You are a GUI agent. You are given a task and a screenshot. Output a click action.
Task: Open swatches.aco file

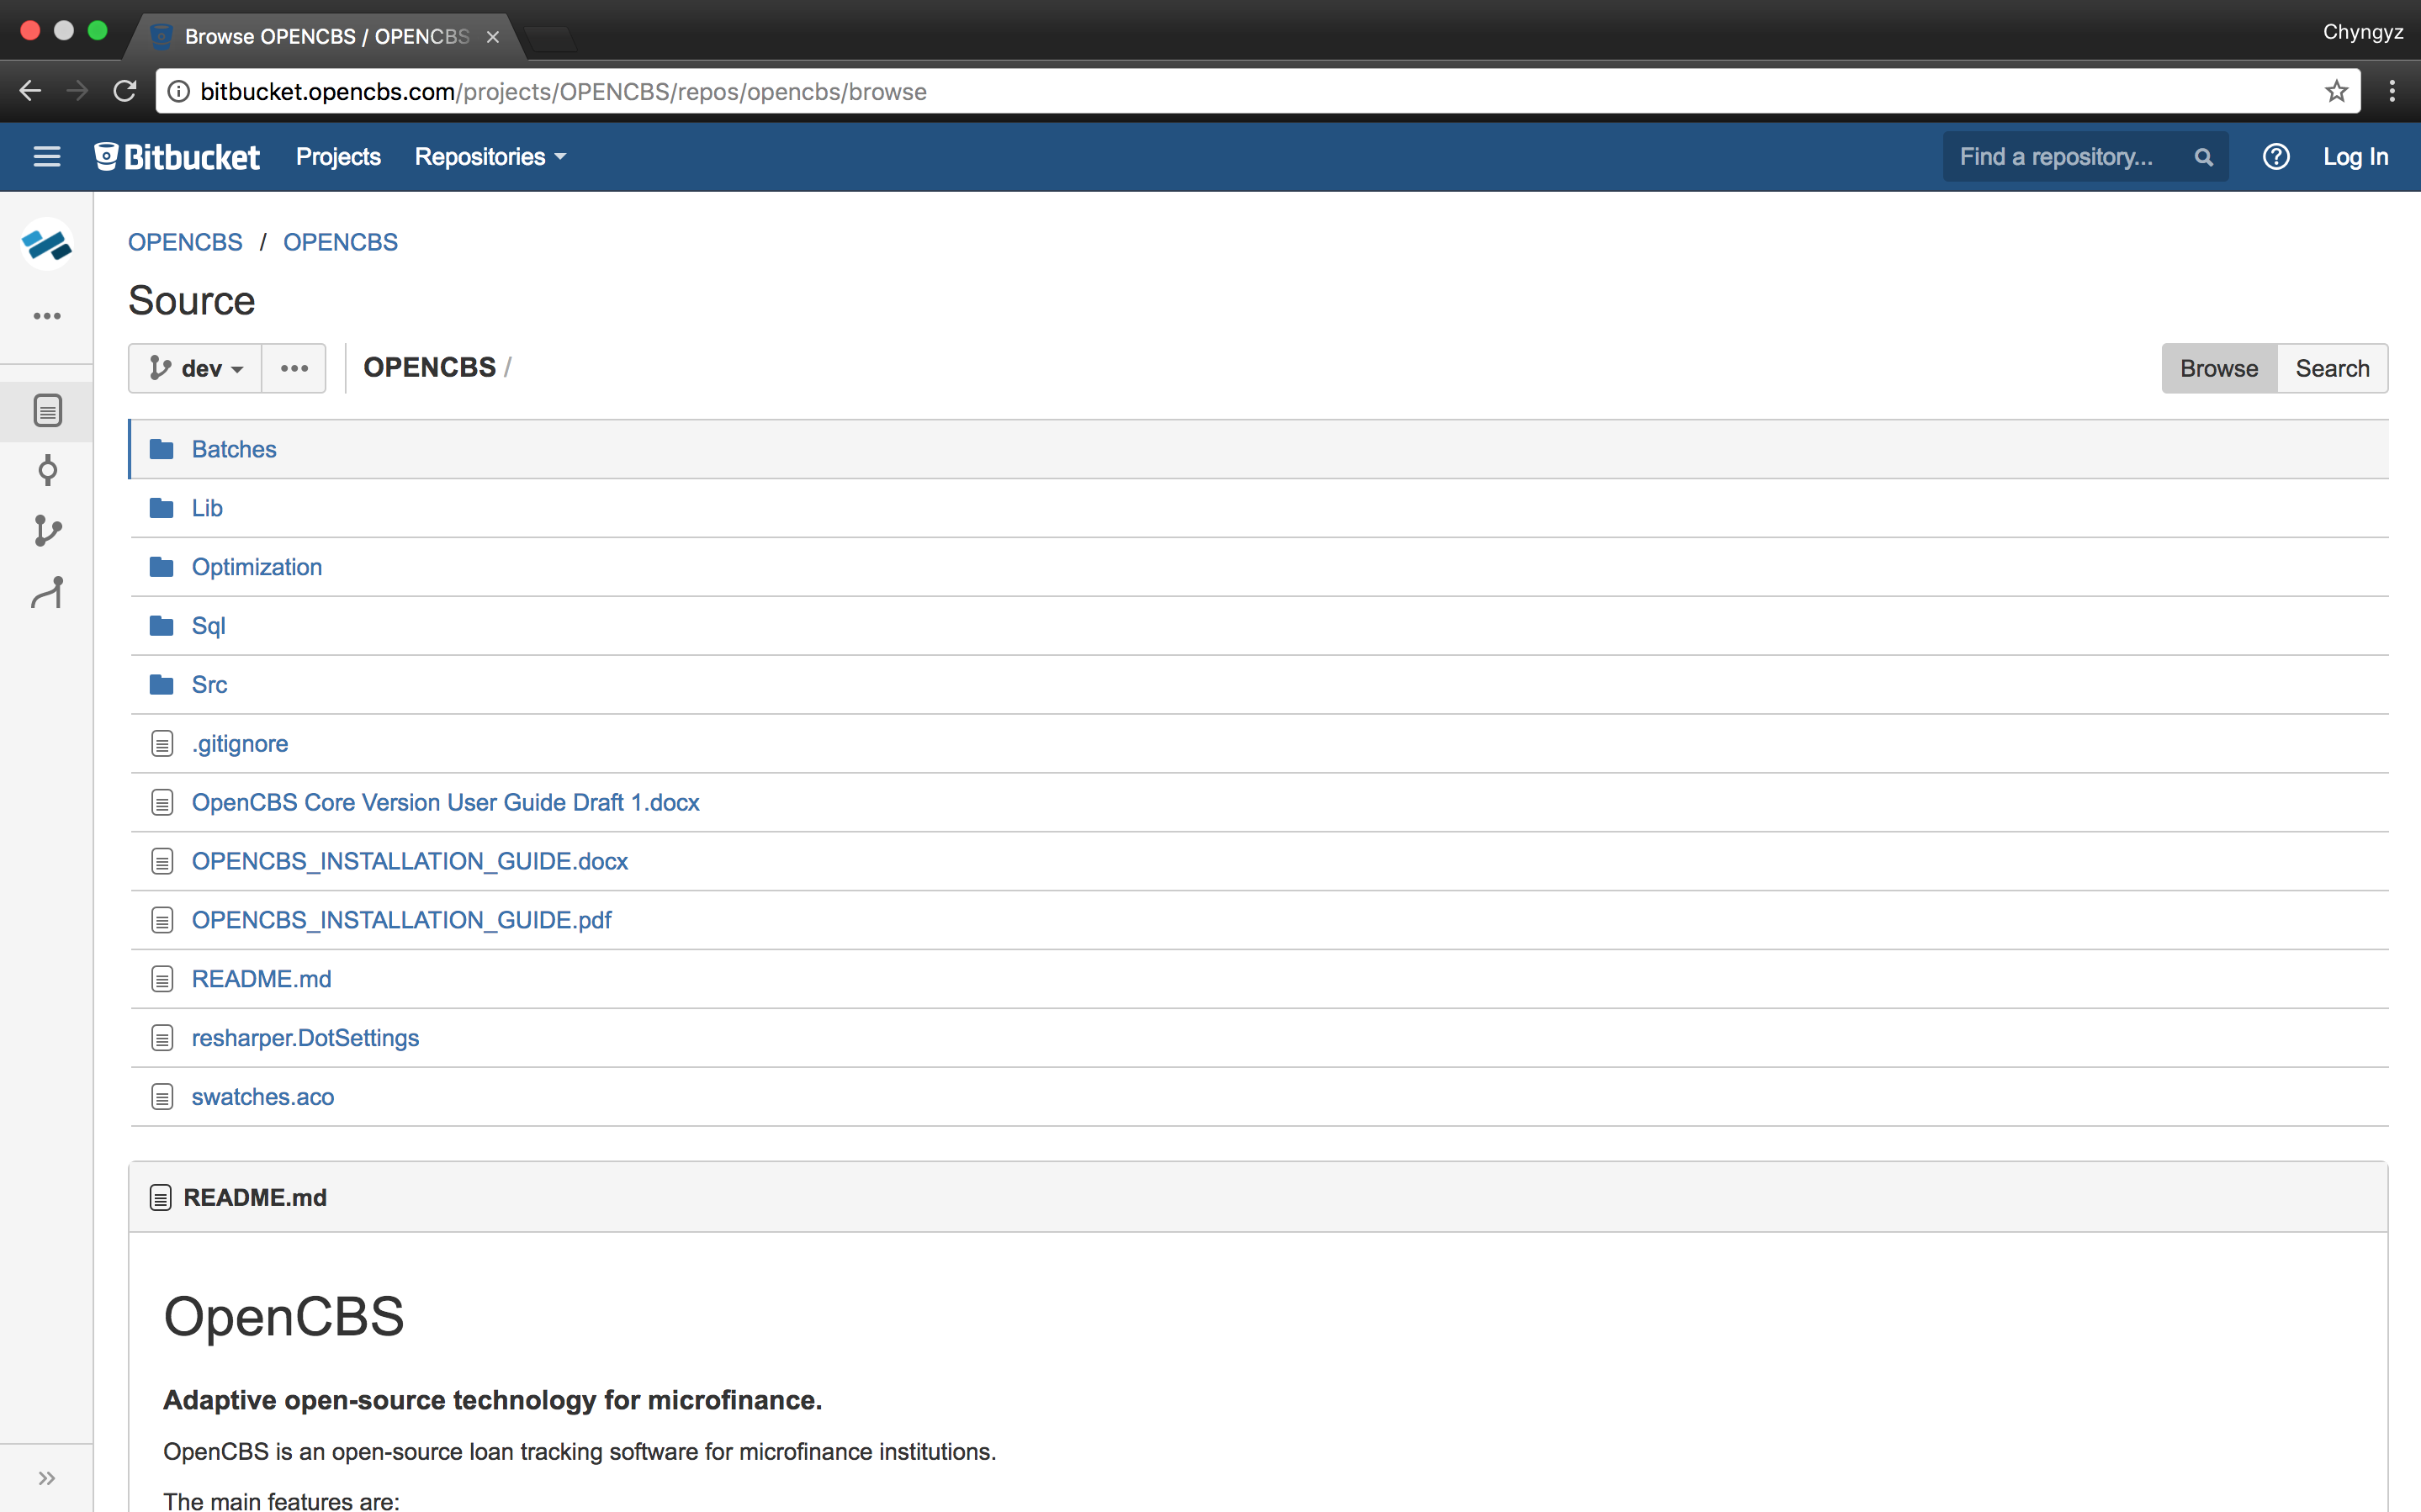tap(263, 1097)
